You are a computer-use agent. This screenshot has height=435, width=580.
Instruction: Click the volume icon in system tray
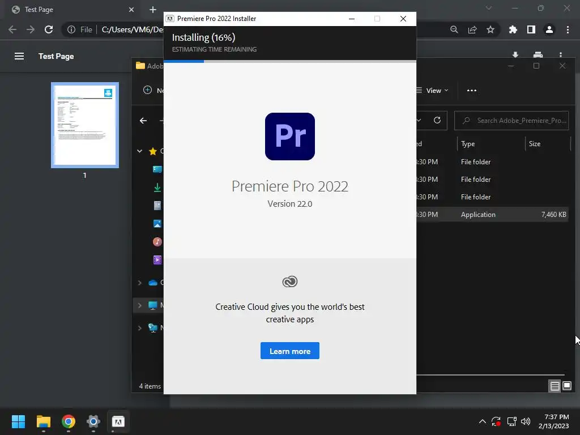pyautogui.click(x=526, y=421)
